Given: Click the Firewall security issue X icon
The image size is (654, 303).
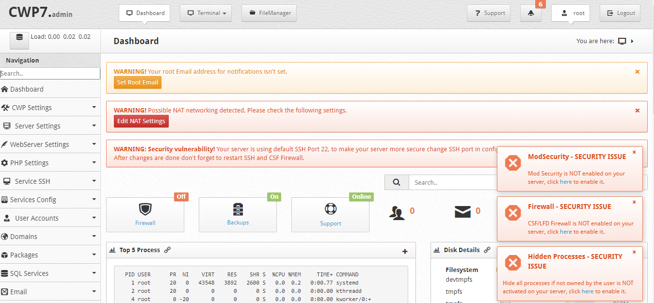Looking at the screenshot, I should tap(512, 213).
